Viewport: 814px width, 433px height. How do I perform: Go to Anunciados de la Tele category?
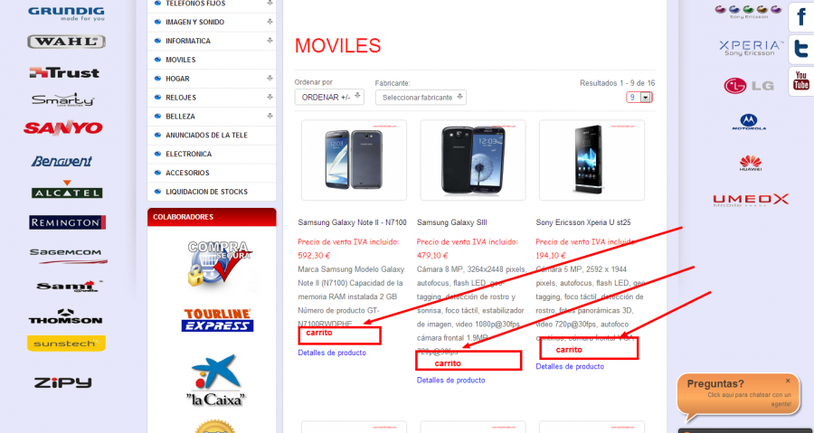coord(206,135)
